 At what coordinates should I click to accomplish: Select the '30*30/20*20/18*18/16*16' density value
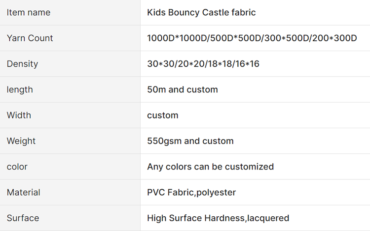[203, 64]
